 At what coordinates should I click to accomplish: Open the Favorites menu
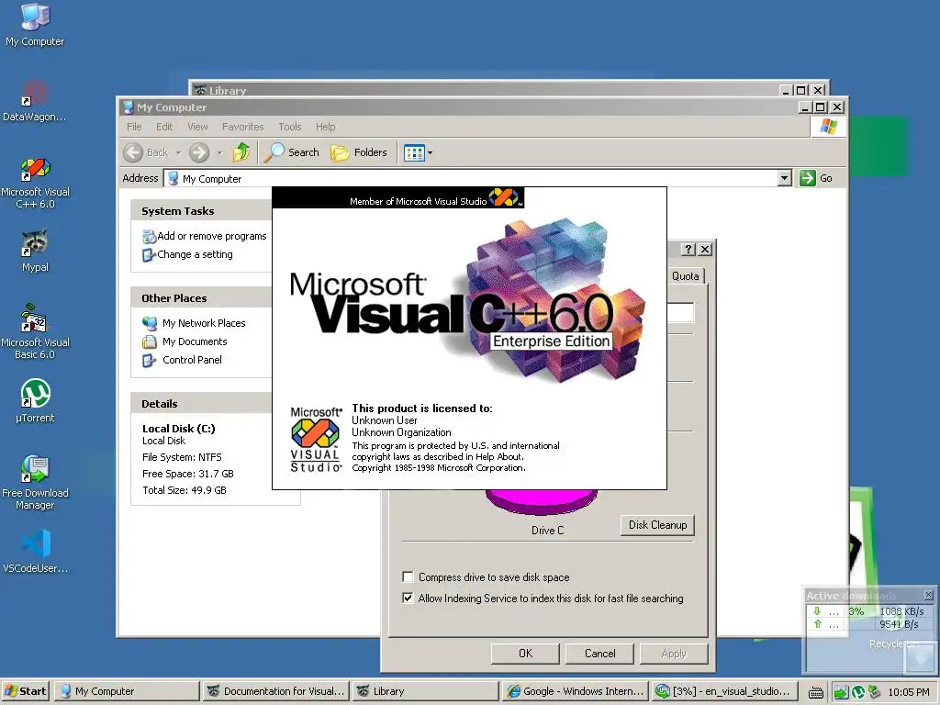coord(242,127)
